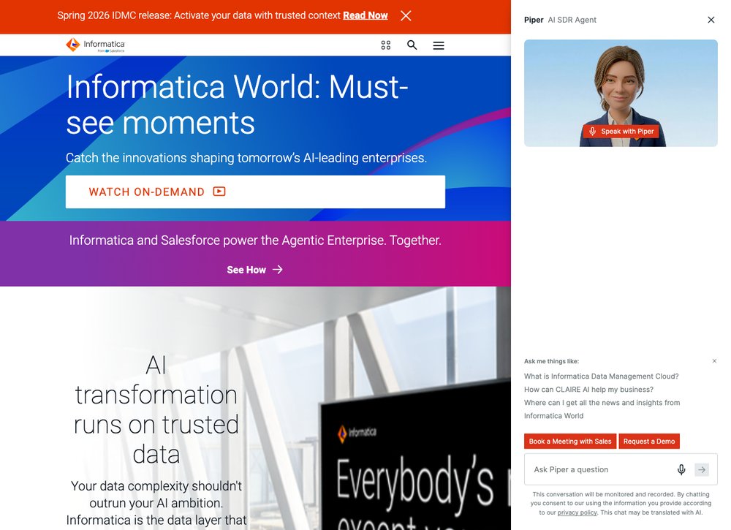Open the Read Now banner link
This screenshot has width=731, height=530.
365,15
